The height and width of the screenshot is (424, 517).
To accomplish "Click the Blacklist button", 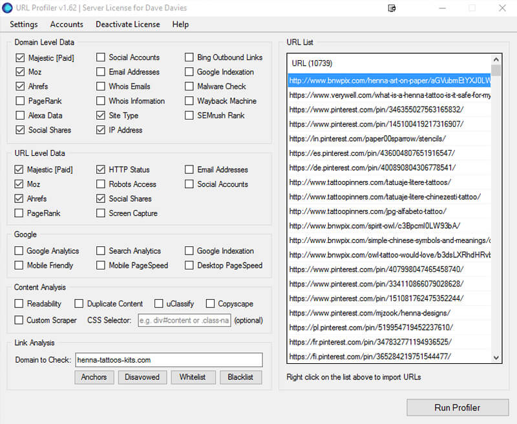I will [x=240, y=377].
